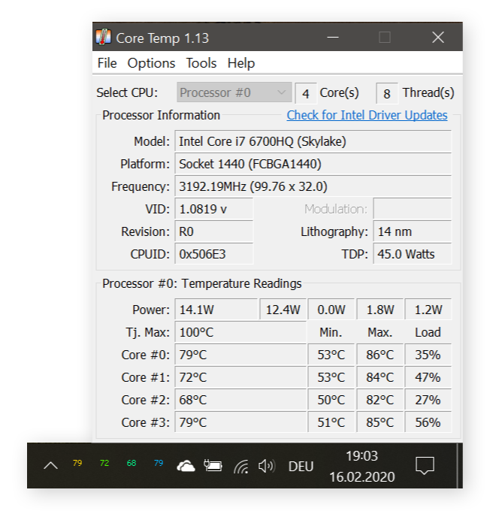Click the yellow 79 tray temperature icon

77,463
